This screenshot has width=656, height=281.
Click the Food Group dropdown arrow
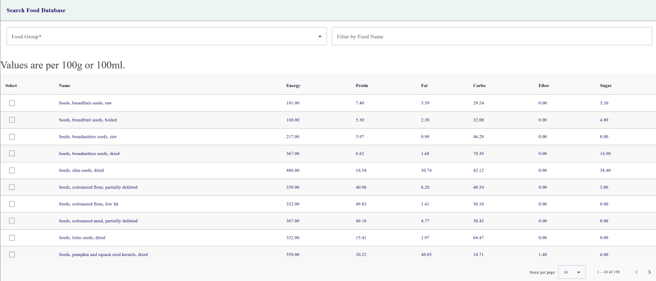[320, 36]
